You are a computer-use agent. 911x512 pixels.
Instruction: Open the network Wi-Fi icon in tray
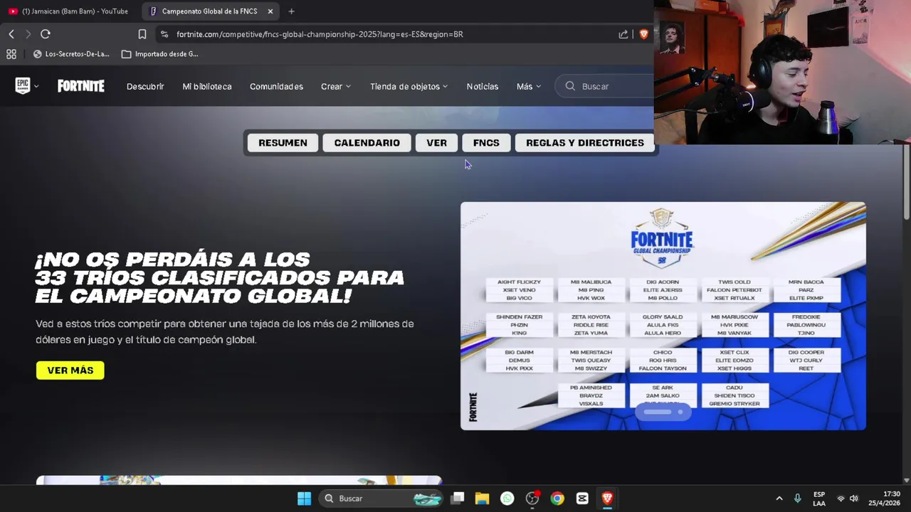[x=841, y=498]
